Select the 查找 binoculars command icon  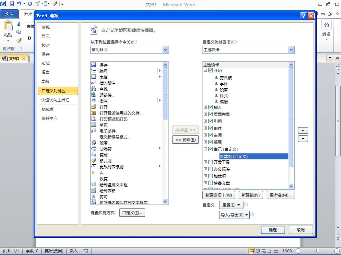(x=94, y=89)
